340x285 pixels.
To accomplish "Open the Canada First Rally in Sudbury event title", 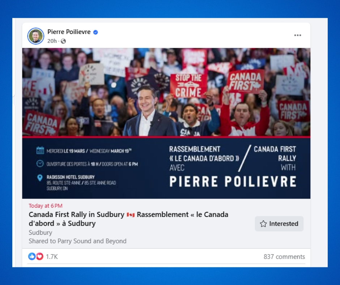I will (x=77, y=214).
